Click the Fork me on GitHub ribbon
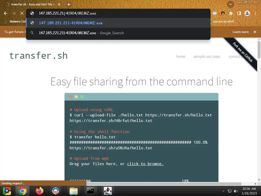 click(243, 52)
